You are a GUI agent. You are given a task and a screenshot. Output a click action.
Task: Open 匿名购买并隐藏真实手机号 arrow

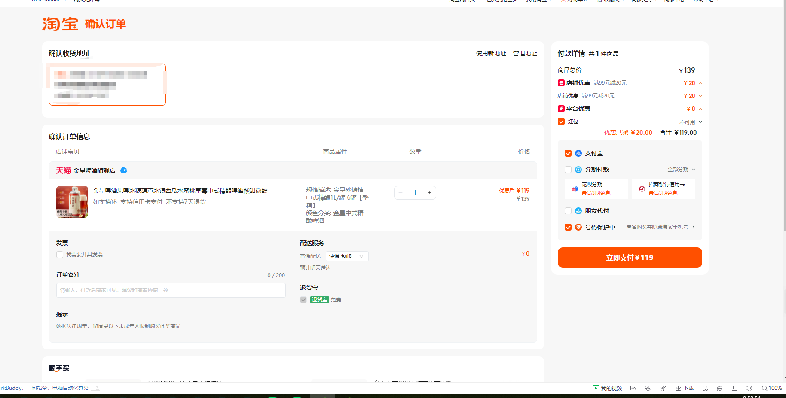tap(694, 227)
